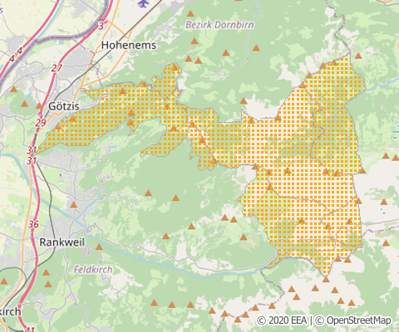Open the © 2020 EEA attribution link
This screenshot has width=399, height=332.
tap(282, 320)
